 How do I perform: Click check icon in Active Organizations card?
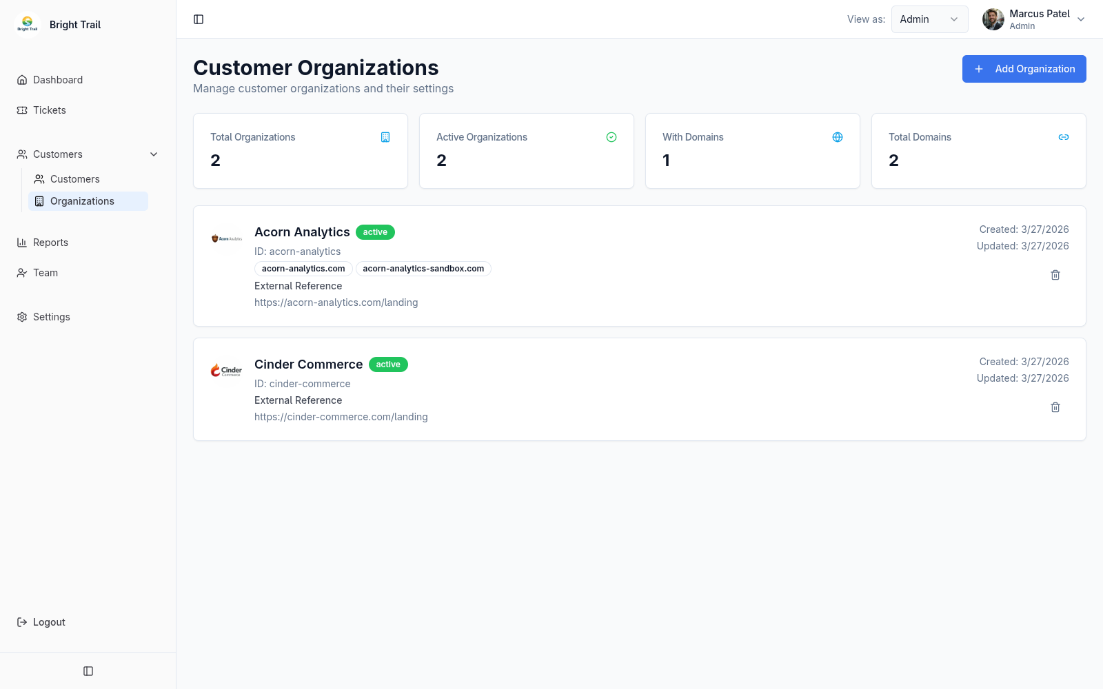611,137
